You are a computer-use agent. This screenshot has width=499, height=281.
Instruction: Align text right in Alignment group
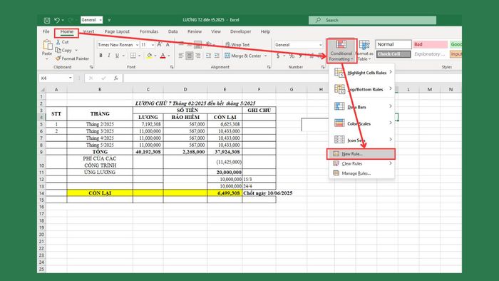coord(198,56)
